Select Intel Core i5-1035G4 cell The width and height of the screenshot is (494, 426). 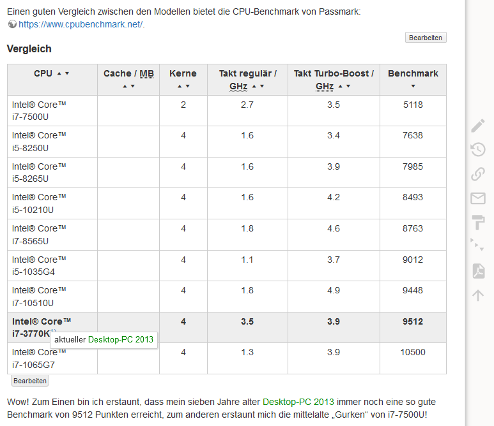pyautogui.click(x=52, y=266)
